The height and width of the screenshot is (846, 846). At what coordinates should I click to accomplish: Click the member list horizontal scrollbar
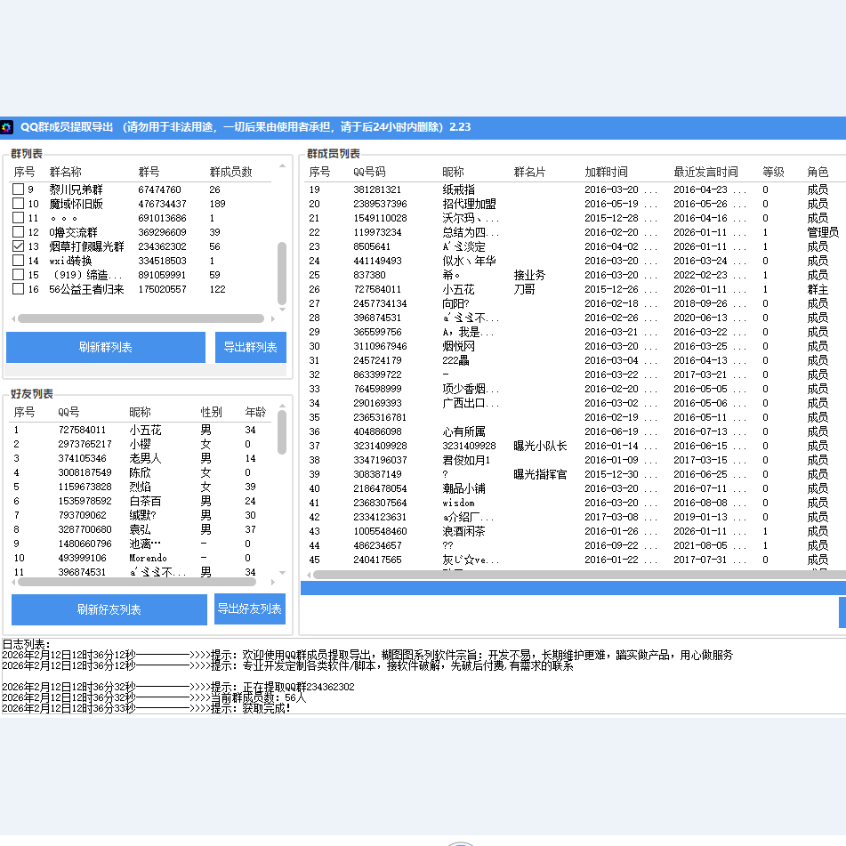[x=569, y=575]
